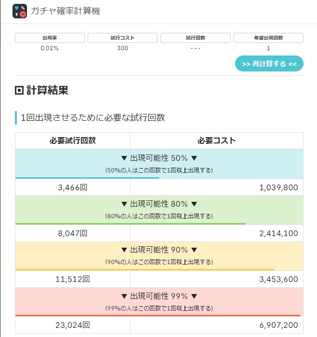317x337 pixels.
Task: Select the 出現率 label box
Action: pos(50,38)
